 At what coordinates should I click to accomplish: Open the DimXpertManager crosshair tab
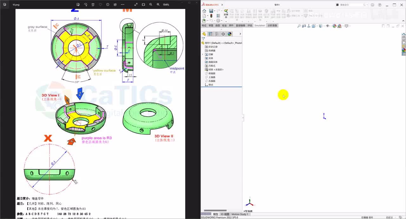tap(223, 34)
